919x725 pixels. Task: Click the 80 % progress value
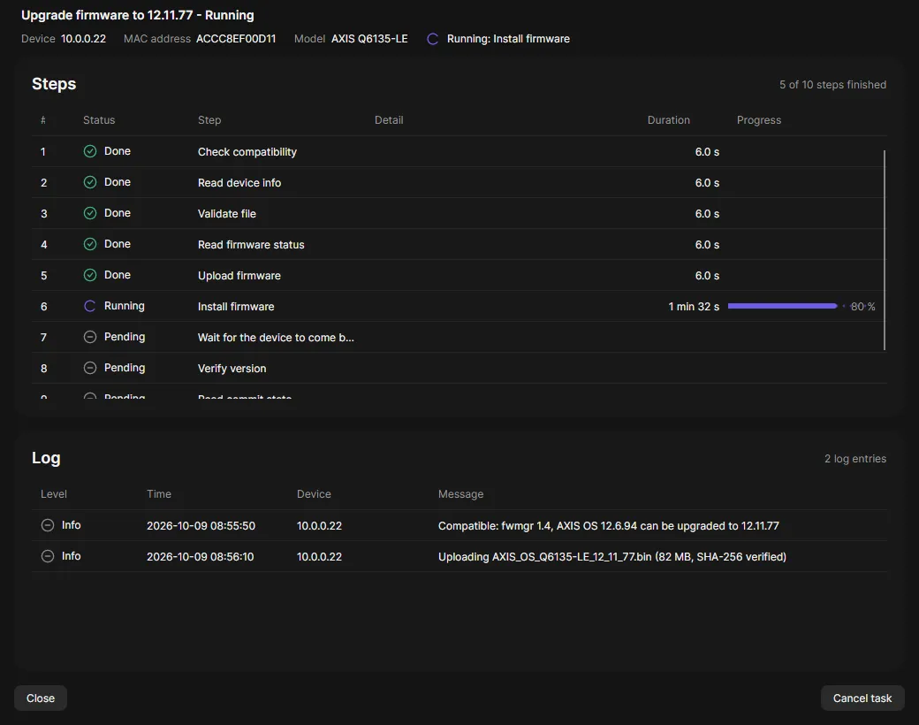(x=862, y=306)
